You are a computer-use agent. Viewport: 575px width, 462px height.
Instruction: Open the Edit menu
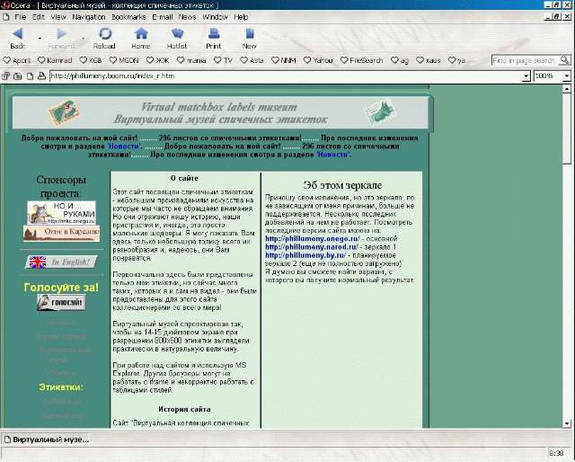38,17
